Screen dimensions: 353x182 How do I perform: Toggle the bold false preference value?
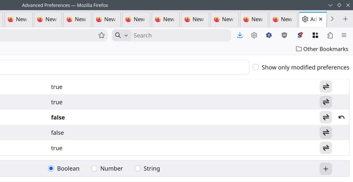[x=326, y=117]
